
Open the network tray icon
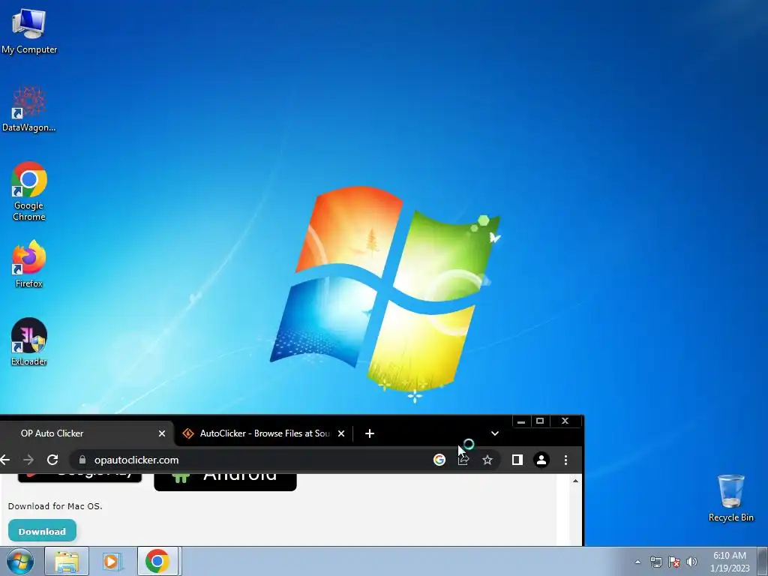pyautogui.click(x=655, y=562)
